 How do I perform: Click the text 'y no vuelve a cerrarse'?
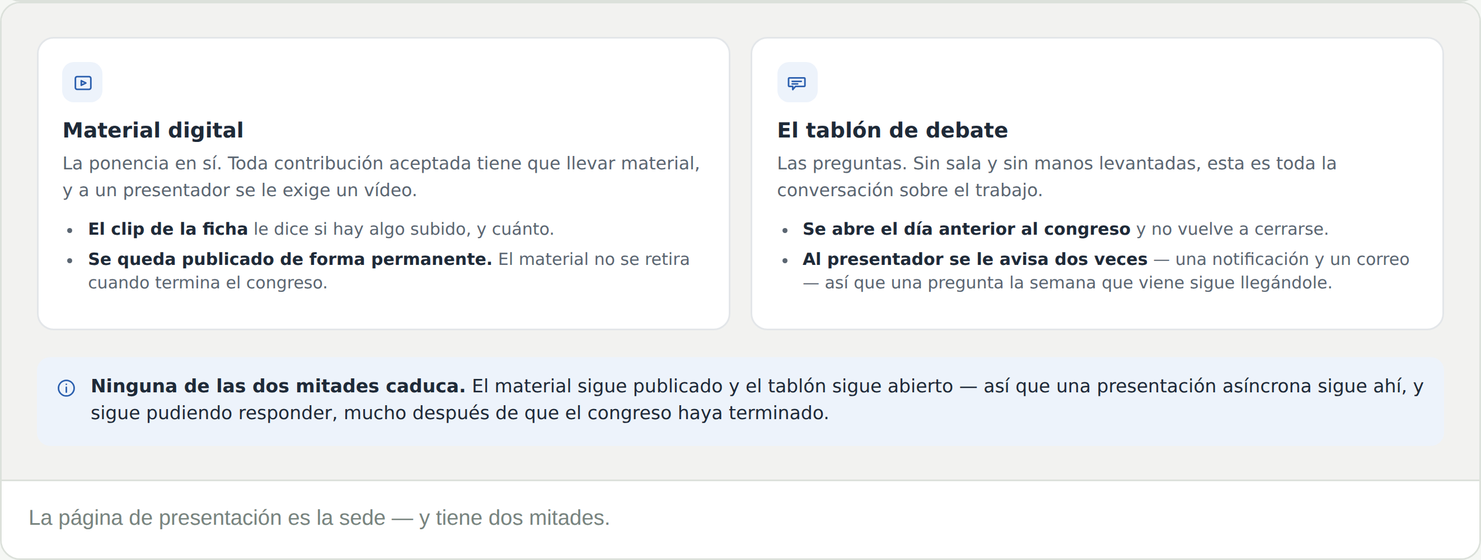(x=1231, y=229)
